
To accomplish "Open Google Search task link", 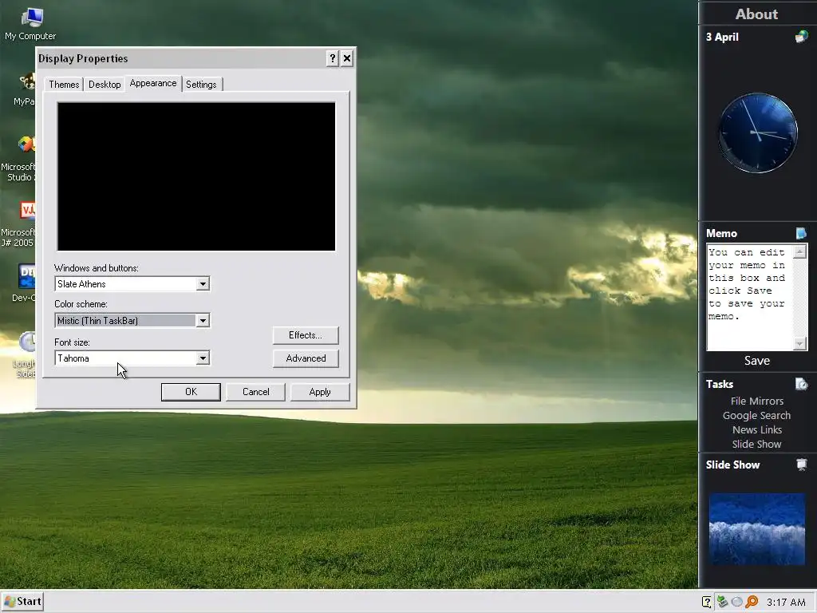I will [x=756, y=415].
